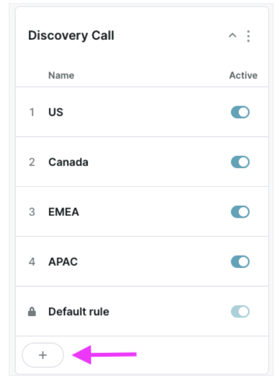Select the Canada rule name
Image resolution: width=279 pixels, height=382 pixels.
pos(68,162)
